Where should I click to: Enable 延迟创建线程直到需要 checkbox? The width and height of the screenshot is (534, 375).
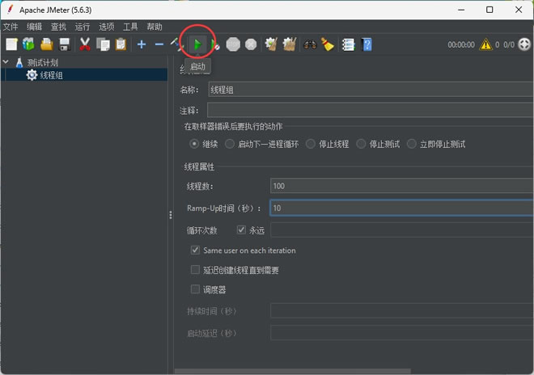pyautogui.click(x=195, y=270)
